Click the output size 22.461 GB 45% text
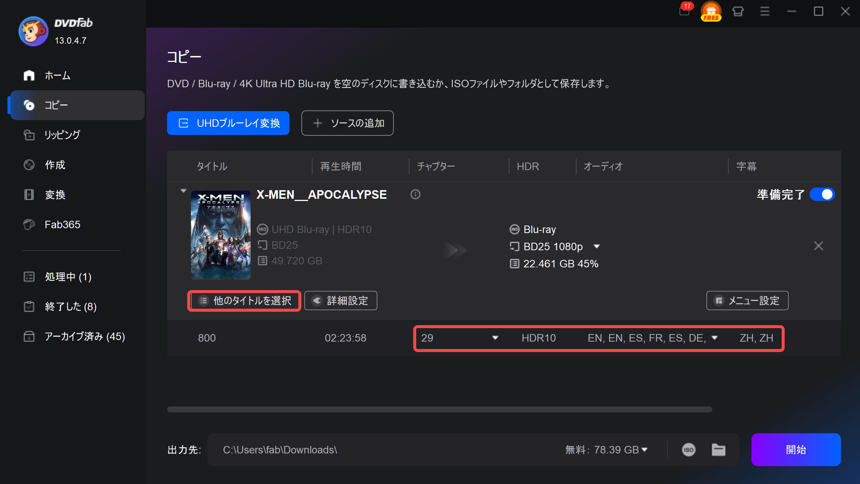 [x=561, y=264]
